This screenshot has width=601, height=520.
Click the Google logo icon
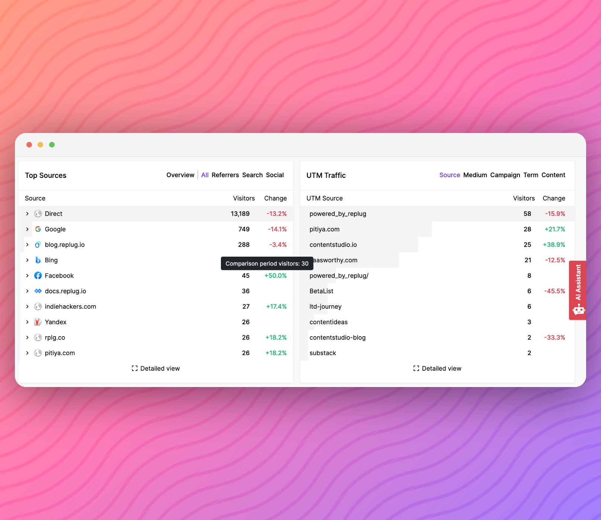(x=38, y=229)
